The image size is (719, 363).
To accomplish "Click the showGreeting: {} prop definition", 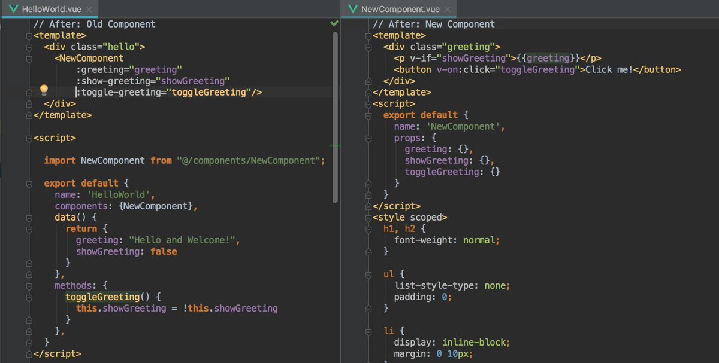I will pos(449,161).
